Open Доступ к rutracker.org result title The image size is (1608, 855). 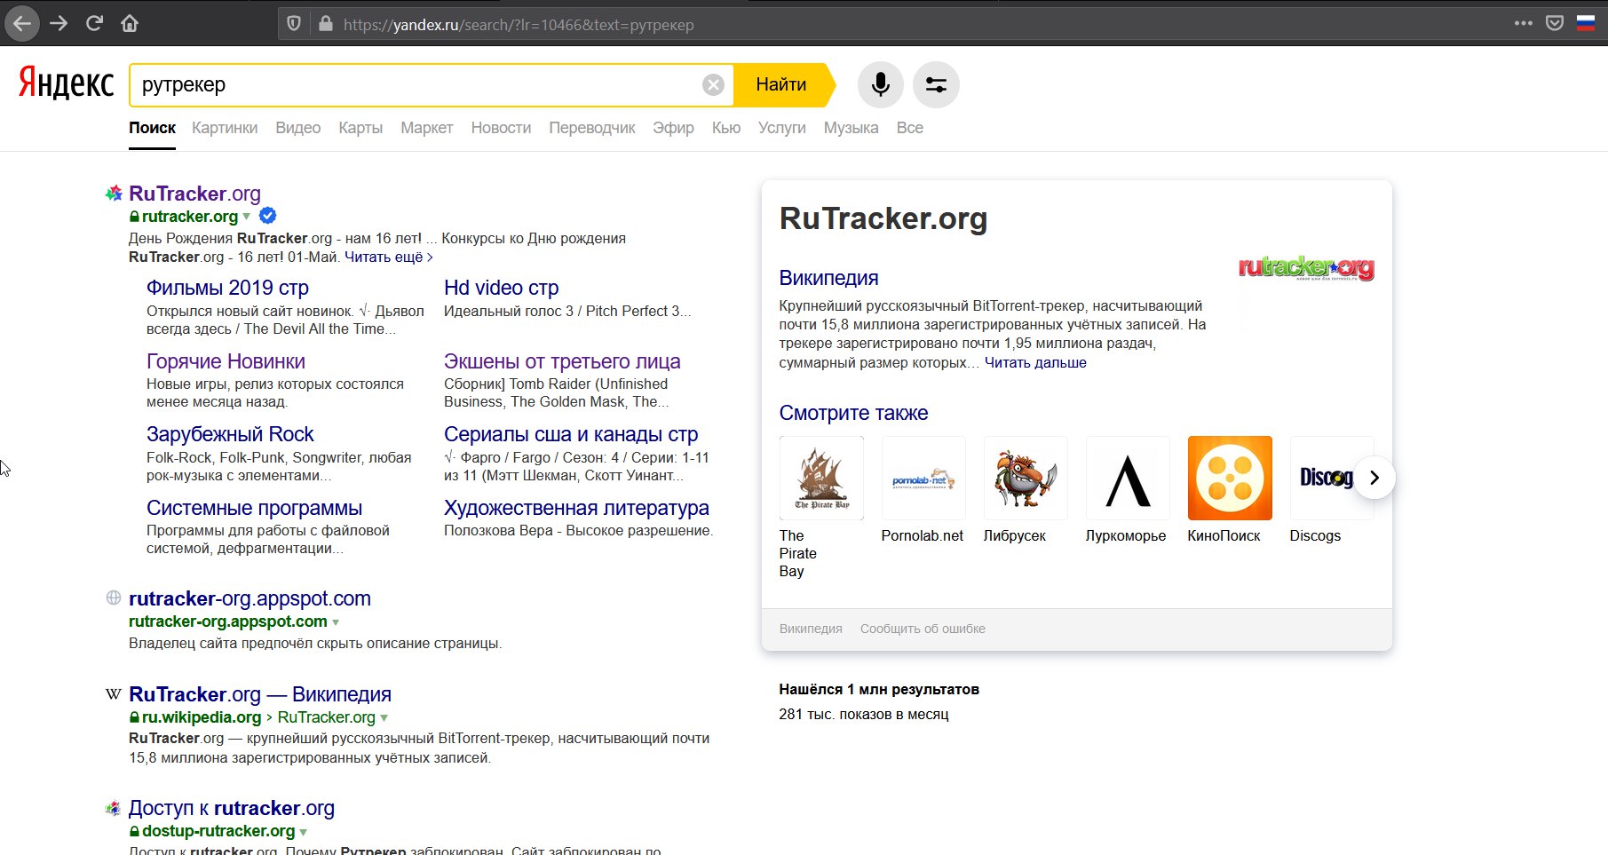(x=232, y=808)
